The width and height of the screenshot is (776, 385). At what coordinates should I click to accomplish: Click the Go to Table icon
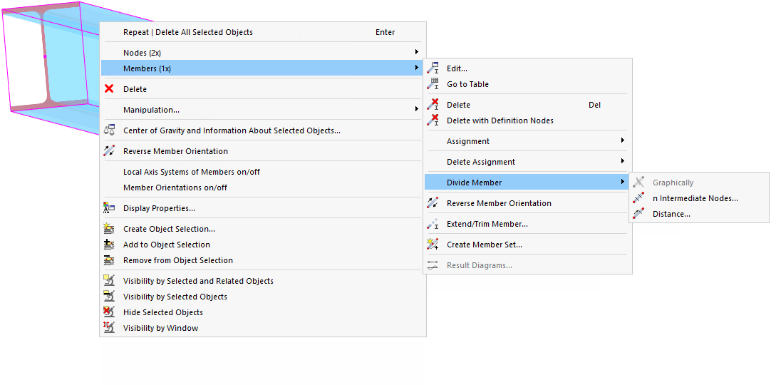pyautogui.click(x=433, y=84)
